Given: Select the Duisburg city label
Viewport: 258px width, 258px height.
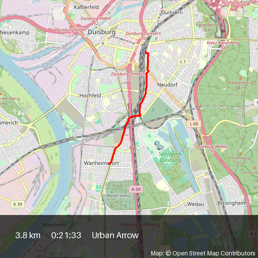Looking at the screenshot, I should (101, 32).
